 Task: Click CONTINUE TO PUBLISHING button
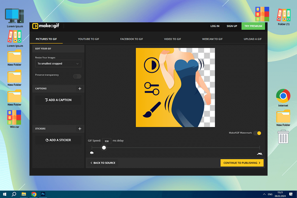pos(242,163)
